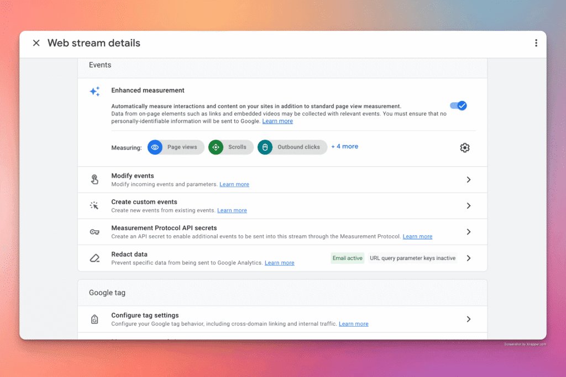Open the Enhanced measurement settings gear
This screenshot has width=566, height=377.
coord(464,147)
